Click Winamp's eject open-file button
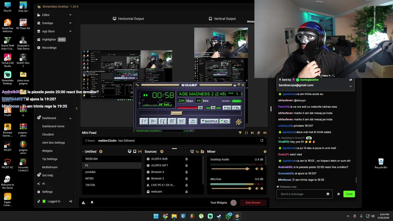Viewport: 393px width, 221px height. pos(193,122)
